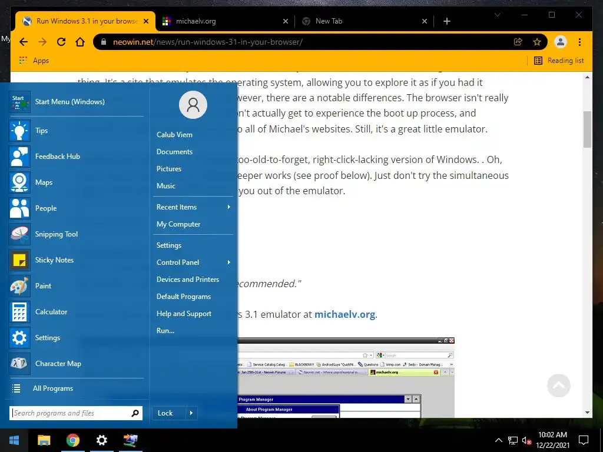This screenshot has width=603, height=452.
Task: Go back using the Chrome back arrow
Action: pyautogui.click(x=24, y=42)
